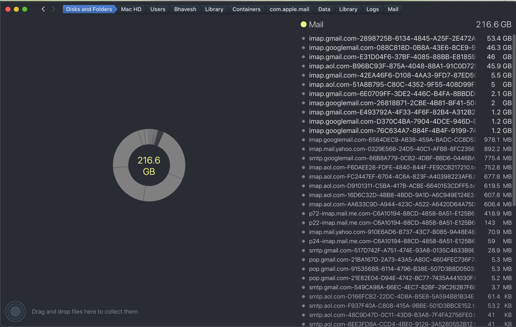The image size is (516, 327).
Task: Click the collector drop circle icon
Action: (15, 312)
